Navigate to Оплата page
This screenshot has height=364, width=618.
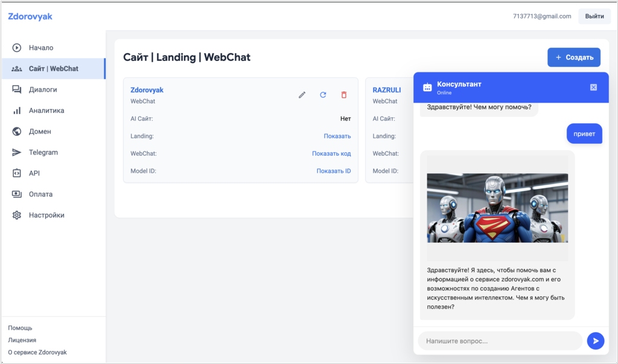(x=40, y=194)
